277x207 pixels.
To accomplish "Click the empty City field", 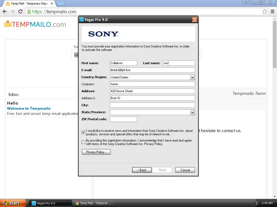I will click(x=152, y=105).
